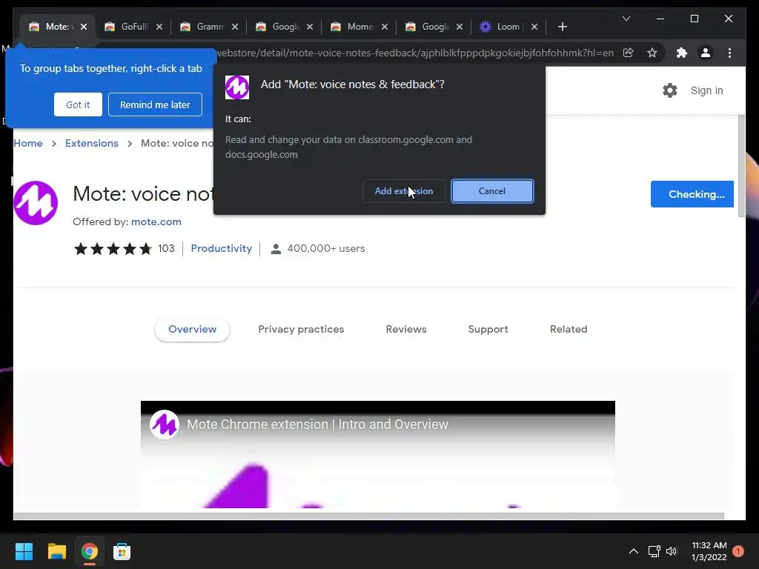Screen dimensions: 759x569
Task: Select the Overview tab
Action: [192, 329]
